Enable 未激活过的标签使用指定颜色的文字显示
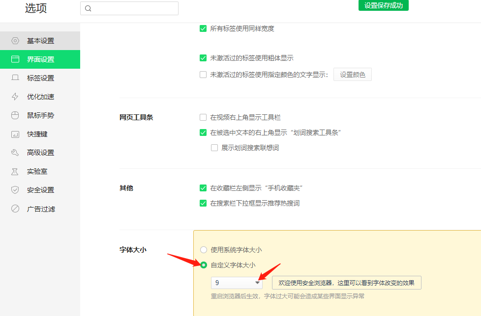Screen dimensions: 481x316 click(203, 75)
